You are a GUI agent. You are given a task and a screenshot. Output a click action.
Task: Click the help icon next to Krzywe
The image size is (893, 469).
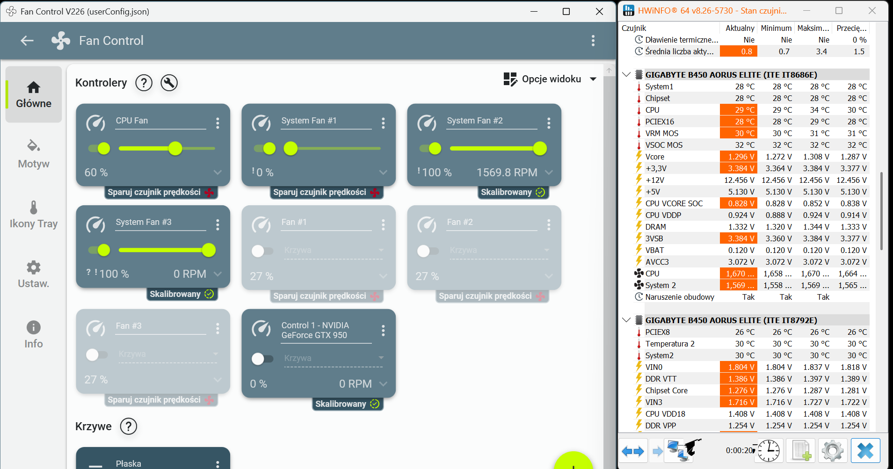tap(129, 426)
